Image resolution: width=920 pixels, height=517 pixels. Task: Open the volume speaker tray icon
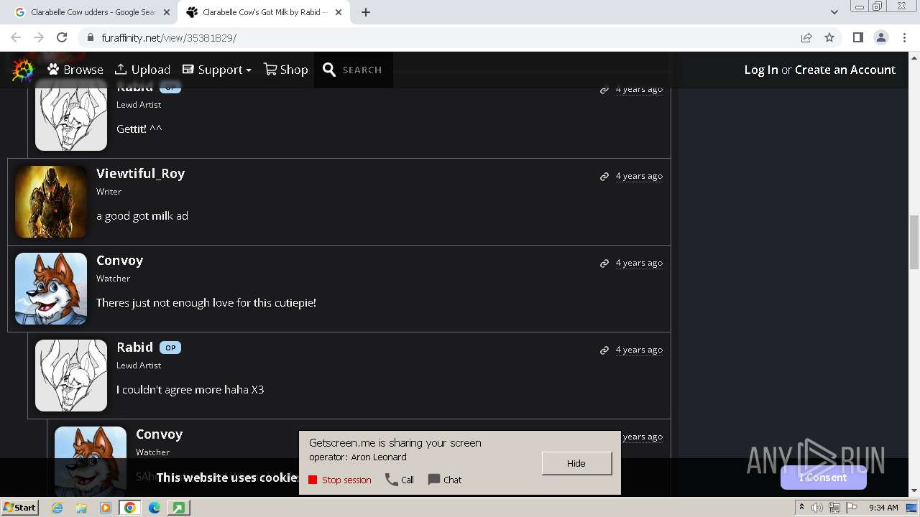(817, 508)
